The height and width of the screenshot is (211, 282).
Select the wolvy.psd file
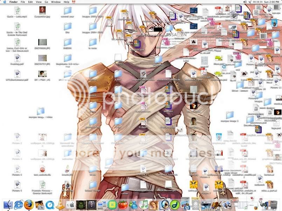click(x=219, y=184)
